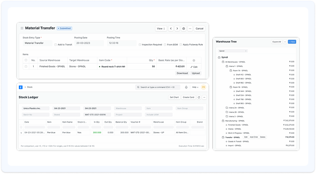Click the Download button under Items table

click(x=182, y=73)
